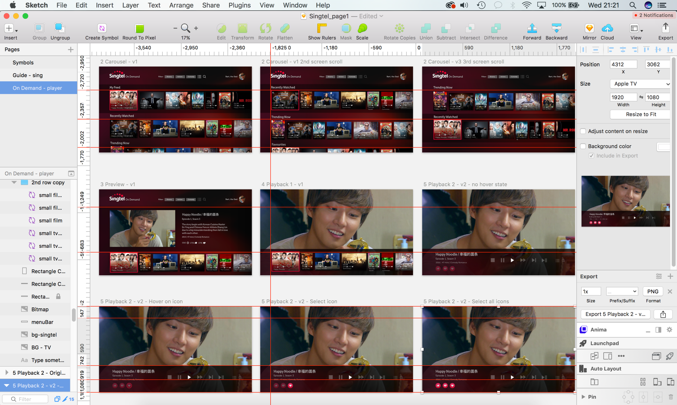Expand 5 Playback 2 - Origi... artboard layer
Image resolution: width=677 pixels, height=405 pixels.
pyautogui.click(x=7, y=373)
